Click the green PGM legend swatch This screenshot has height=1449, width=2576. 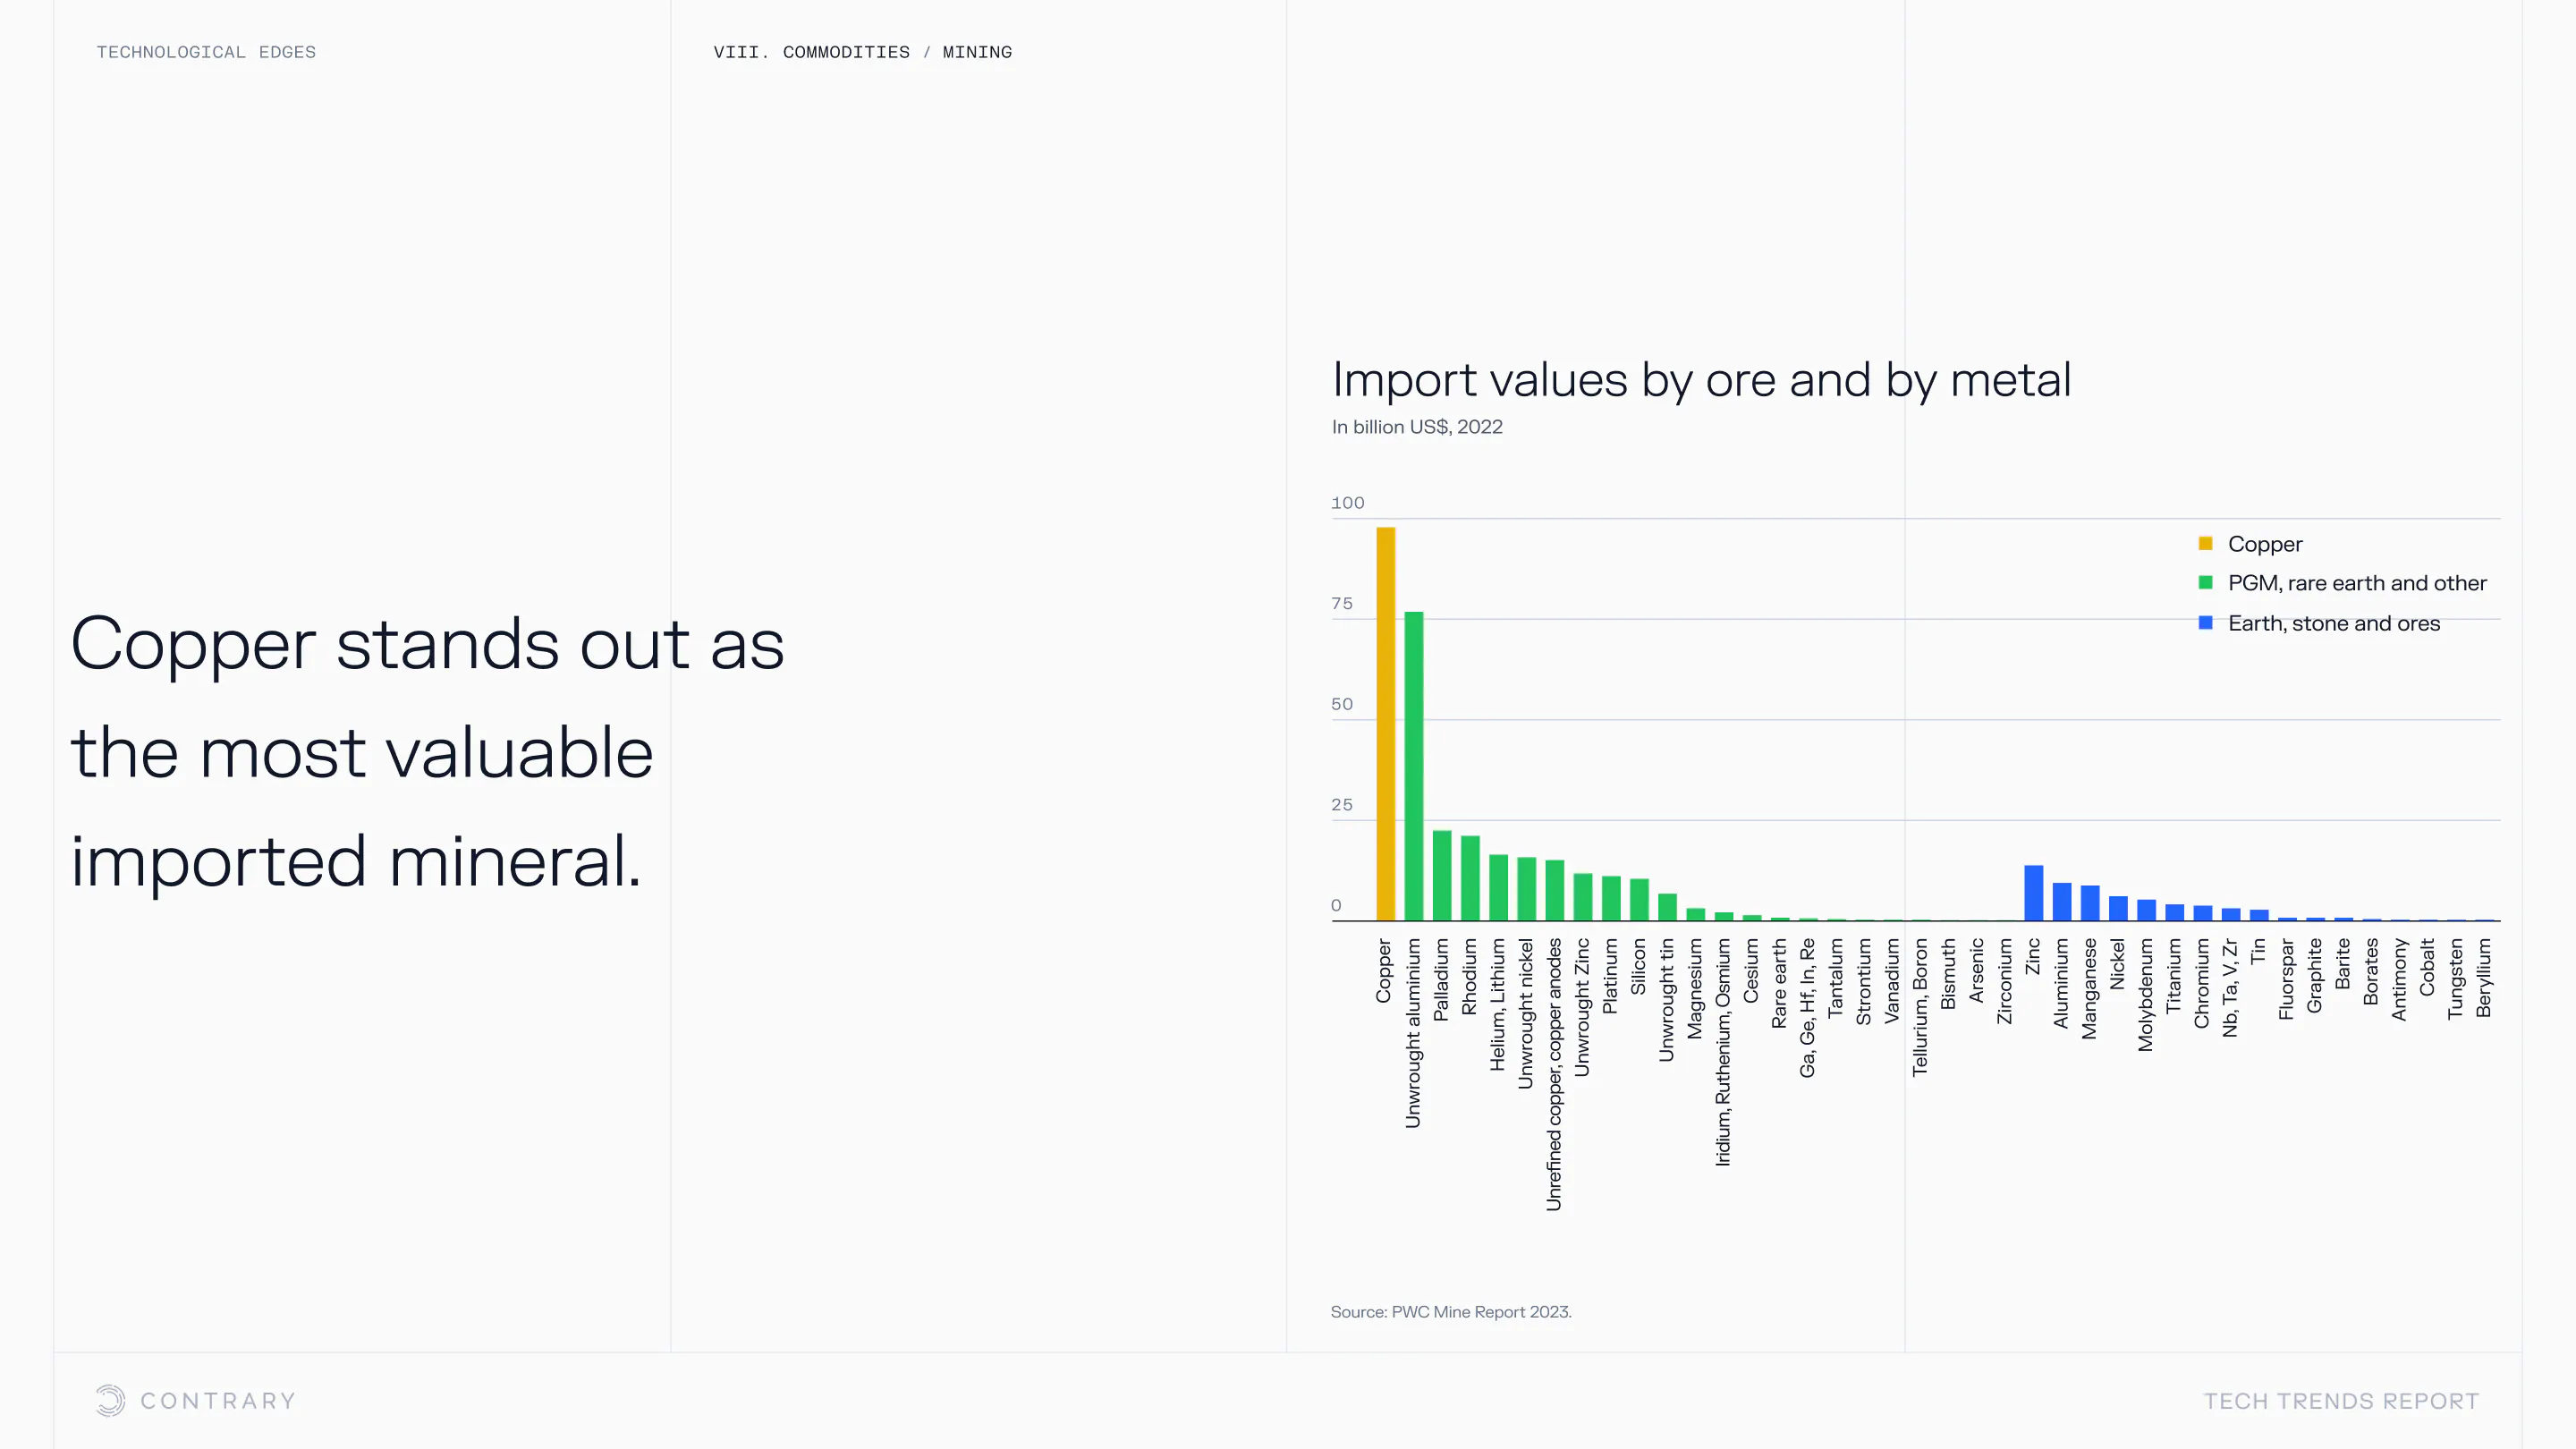click(2205, 582)
